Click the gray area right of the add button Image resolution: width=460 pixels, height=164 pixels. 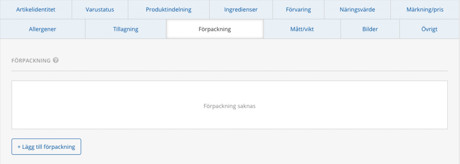tap(264, 147)
